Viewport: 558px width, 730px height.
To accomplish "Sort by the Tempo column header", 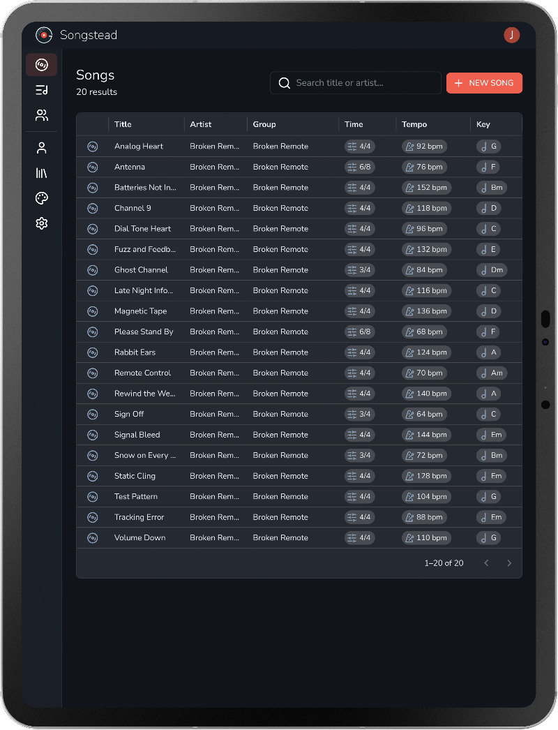I will (x=414, y=124).
